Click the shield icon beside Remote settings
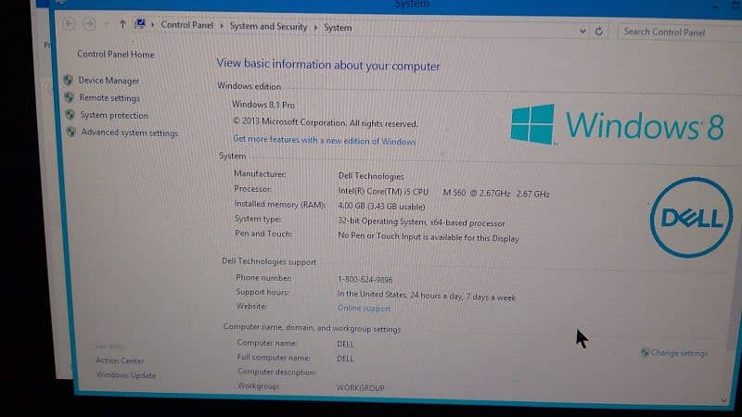Viewport: 742px width, 417px height. click(x=70, y=97)
